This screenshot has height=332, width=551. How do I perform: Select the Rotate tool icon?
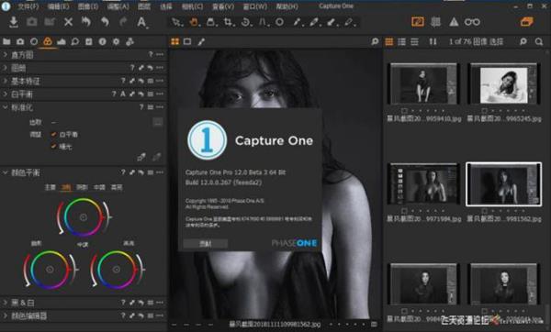[245, 22]
